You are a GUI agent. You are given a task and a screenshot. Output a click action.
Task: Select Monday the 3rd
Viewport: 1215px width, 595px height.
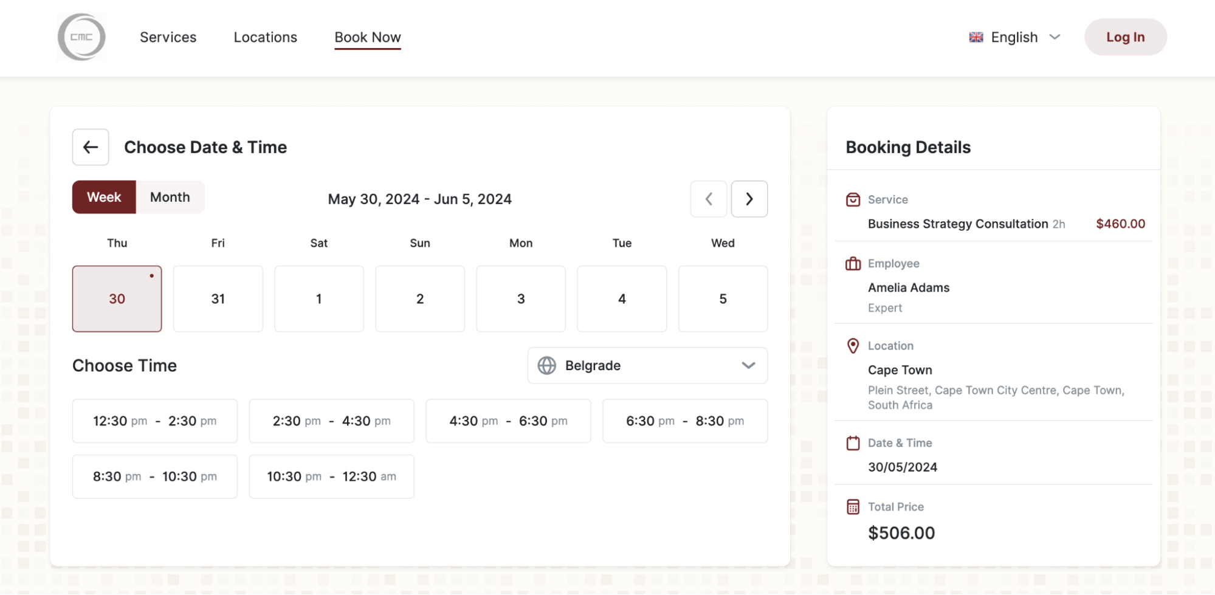click(x=521, y=298)
